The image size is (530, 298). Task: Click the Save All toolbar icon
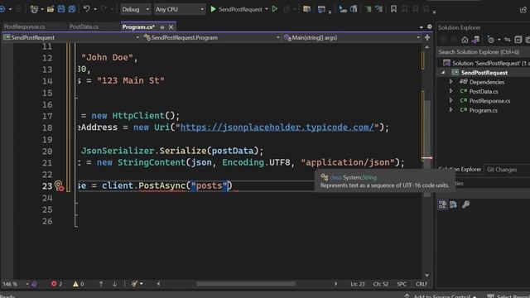coord(72,9)
